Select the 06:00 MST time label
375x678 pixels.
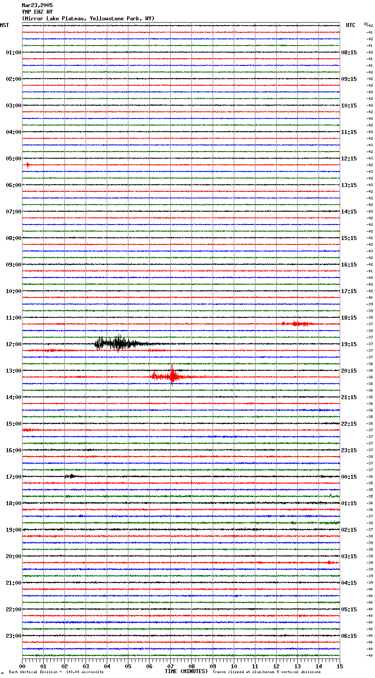tap(14, 185)
